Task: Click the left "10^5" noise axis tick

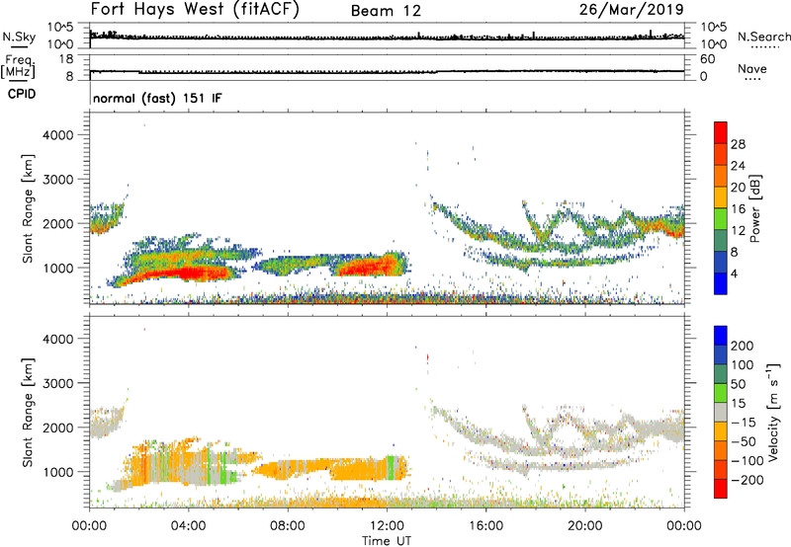Action: point(60,27)
